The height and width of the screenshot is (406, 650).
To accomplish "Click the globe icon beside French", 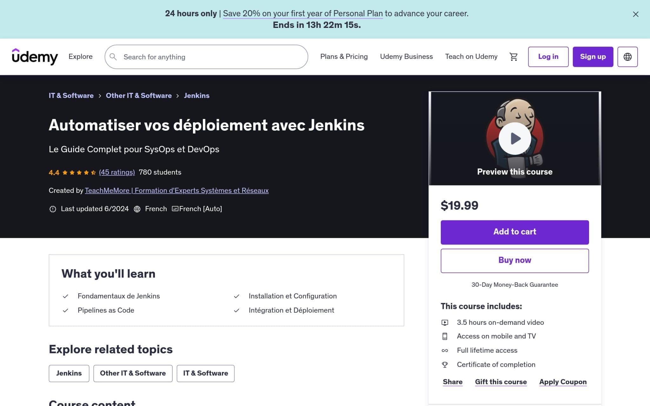I will [137, 209].
